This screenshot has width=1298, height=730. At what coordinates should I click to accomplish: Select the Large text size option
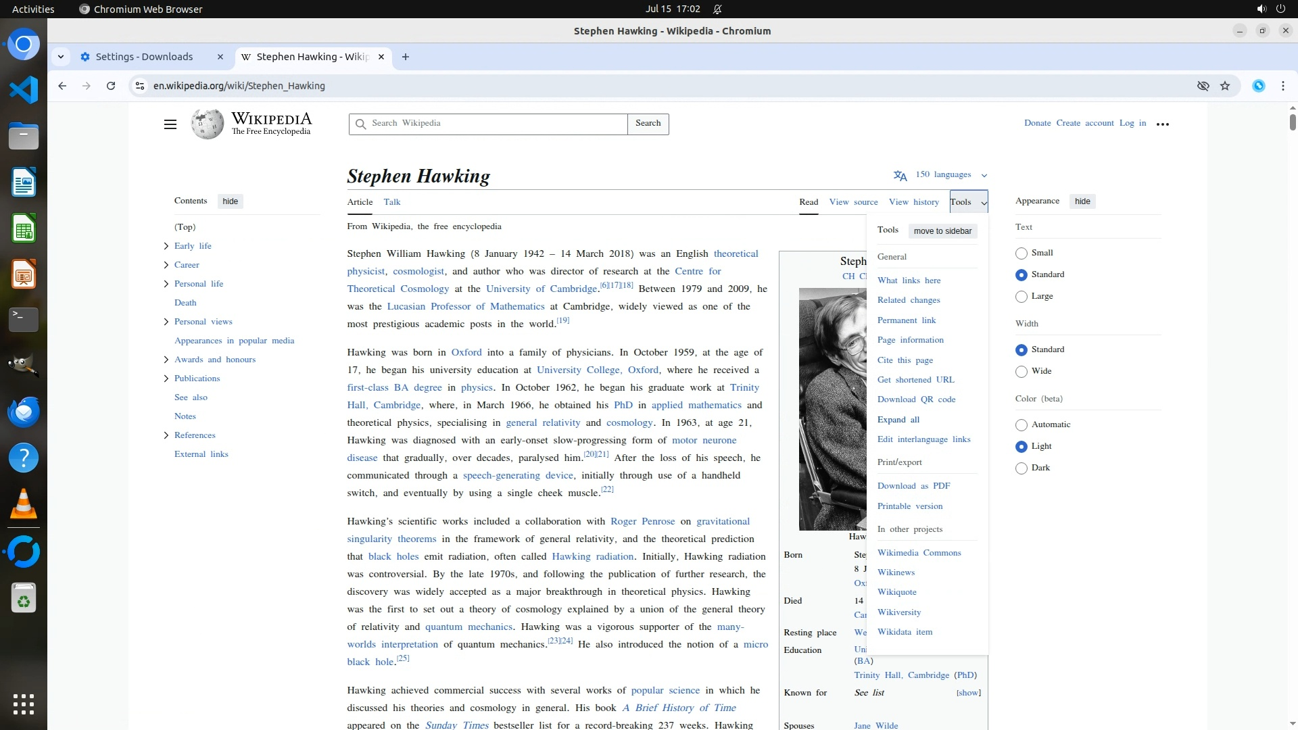pyautogui.click(x=1021, y=297)
